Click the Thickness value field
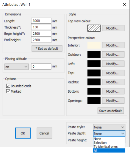The width and height of the screenshot is (130, 154). click(41, 27)
